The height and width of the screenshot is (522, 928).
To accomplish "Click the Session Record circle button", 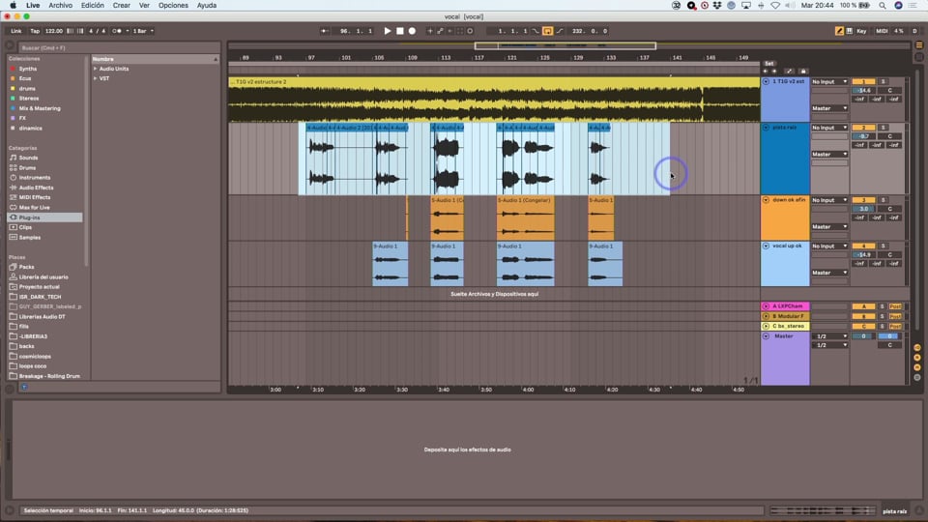I will (470, 31).
